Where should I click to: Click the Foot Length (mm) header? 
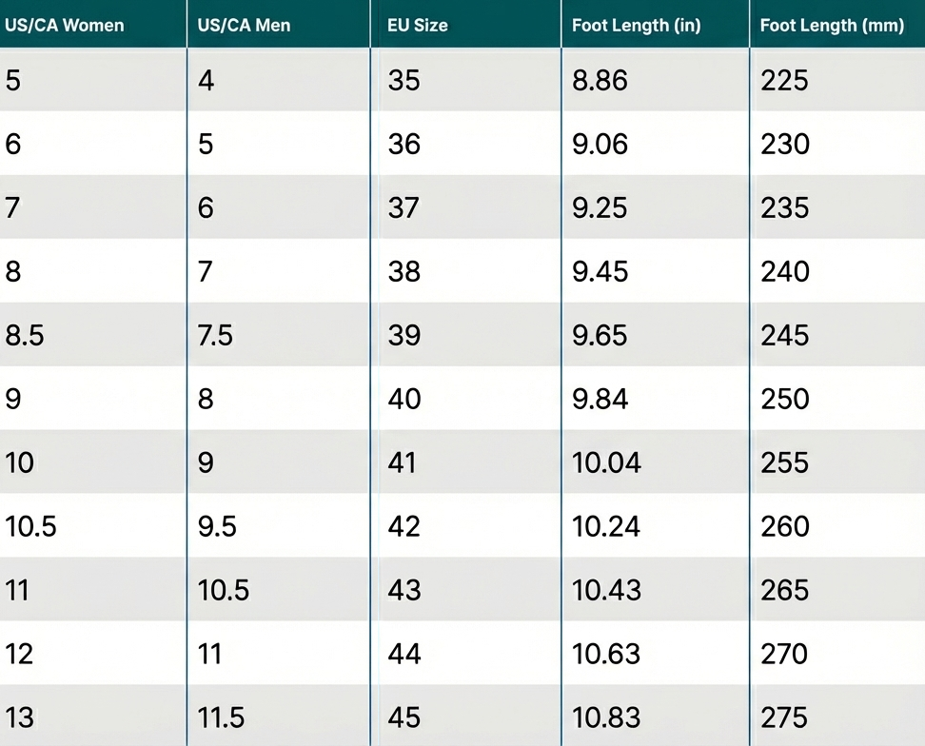(x=832, y=26)
